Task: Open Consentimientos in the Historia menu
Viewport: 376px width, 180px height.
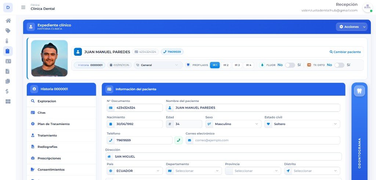Action: (61, 170)
